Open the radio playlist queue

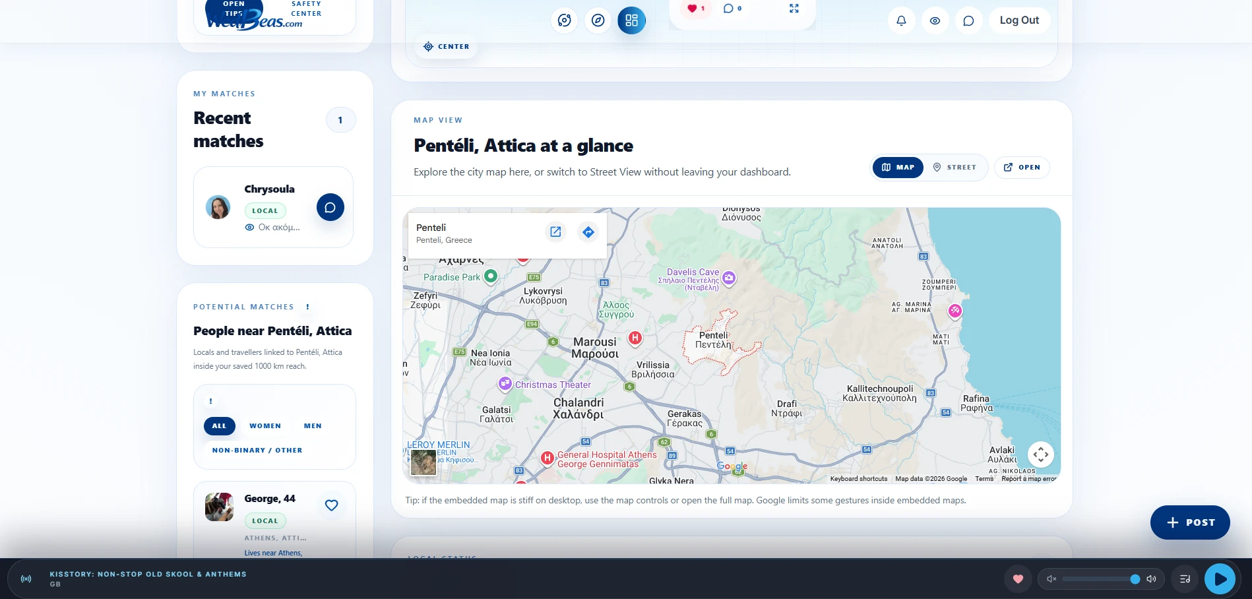[1185, 579]
